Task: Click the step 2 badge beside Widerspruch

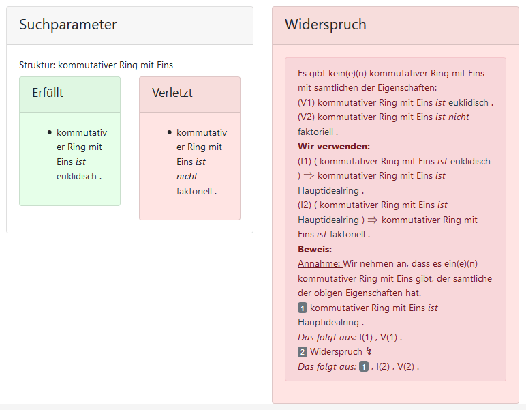Action: [x=303, y=353]
